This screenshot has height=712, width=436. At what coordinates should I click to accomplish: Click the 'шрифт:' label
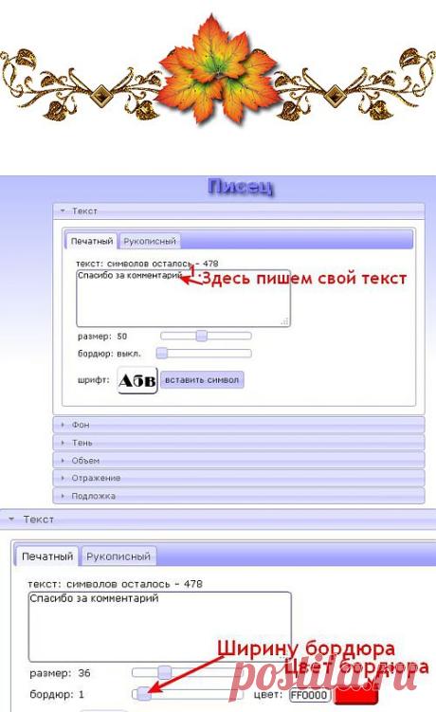pyautogui.click(x=94, y=379)
